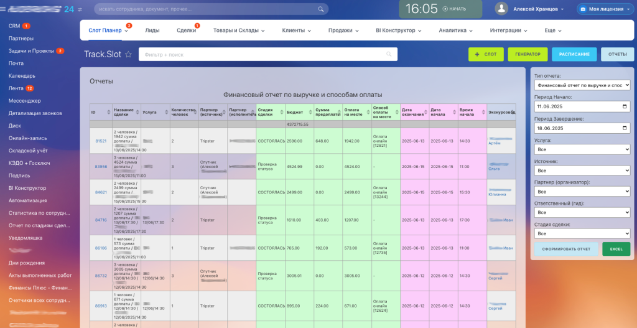
Task: Export the report with the Excel button
Action: coord(616,249)
